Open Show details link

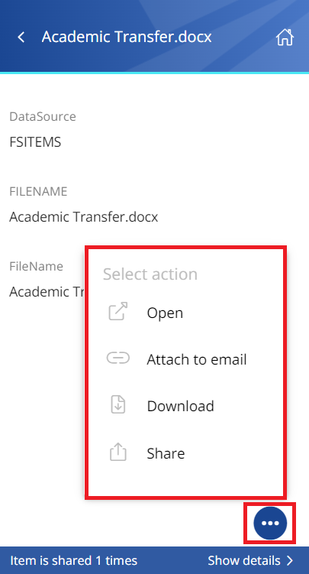[244, 560]
